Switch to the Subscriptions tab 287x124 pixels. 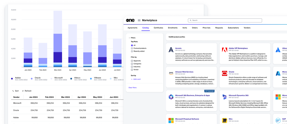tap(233, 28)
